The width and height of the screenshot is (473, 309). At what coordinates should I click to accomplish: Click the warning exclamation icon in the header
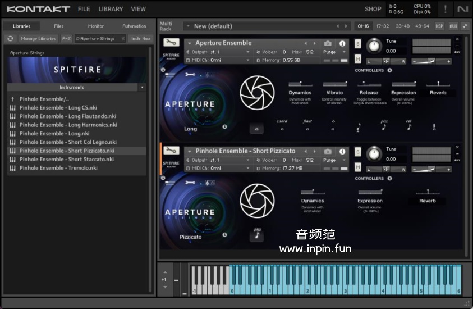click(x=446, y=9)
